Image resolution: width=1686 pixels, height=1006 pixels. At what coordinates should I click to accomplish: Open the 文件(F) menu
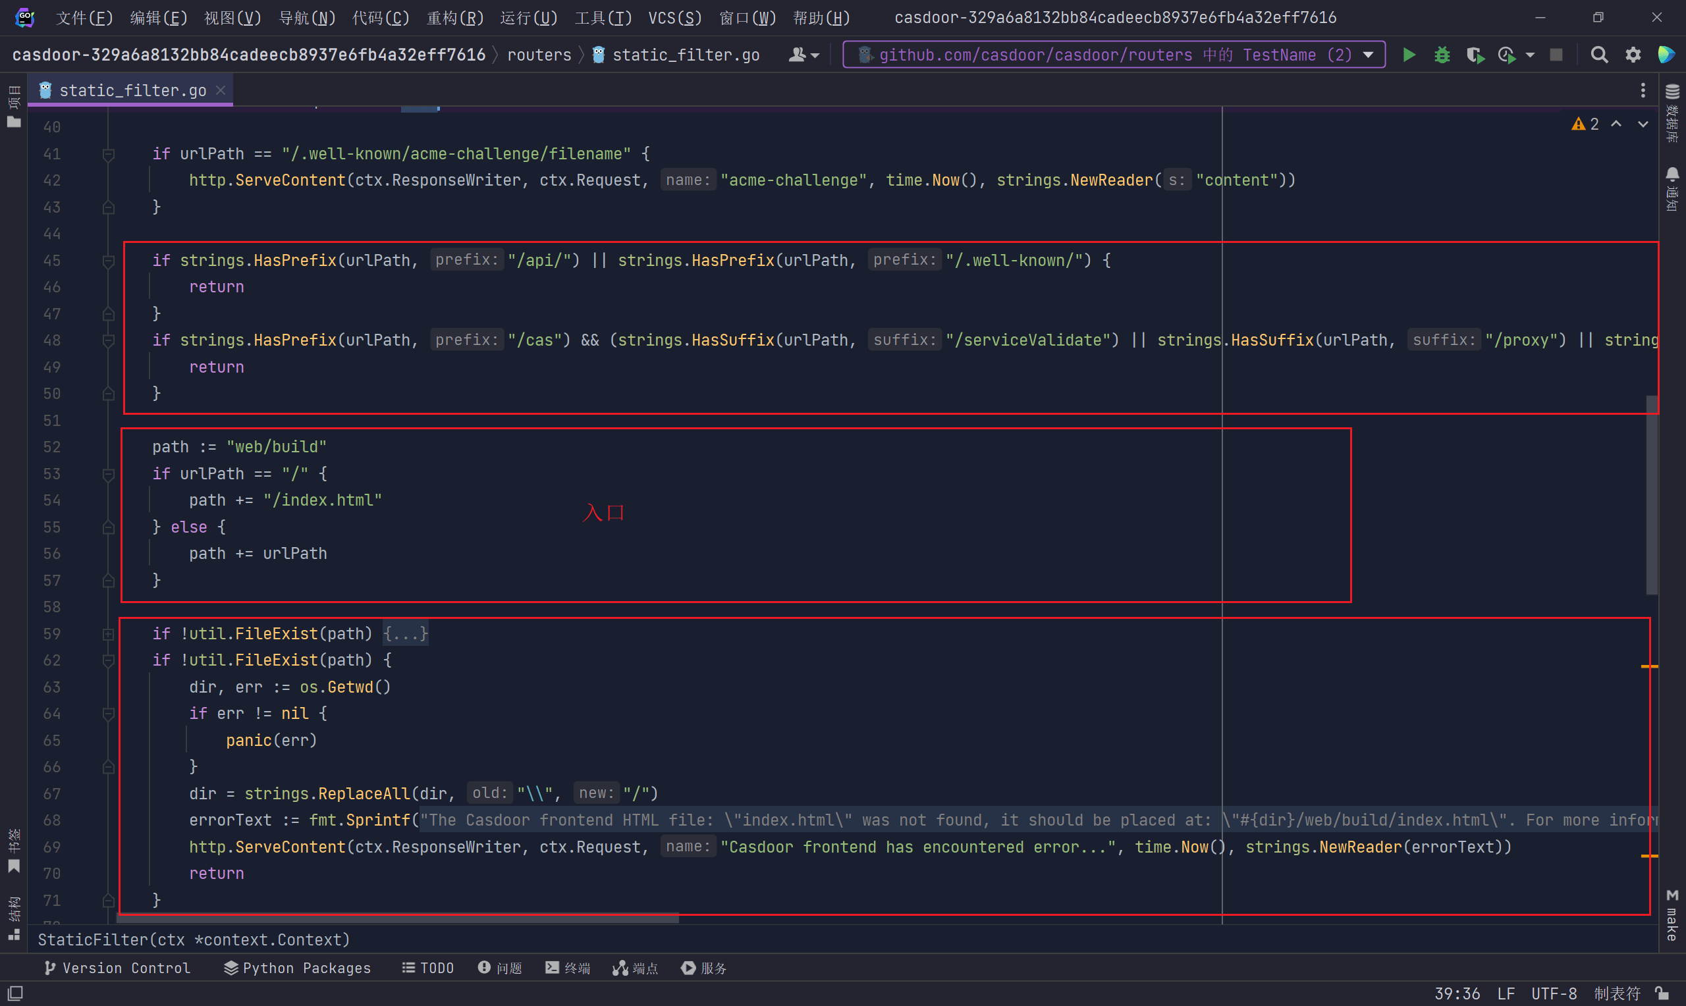click(x=84, y=18)
